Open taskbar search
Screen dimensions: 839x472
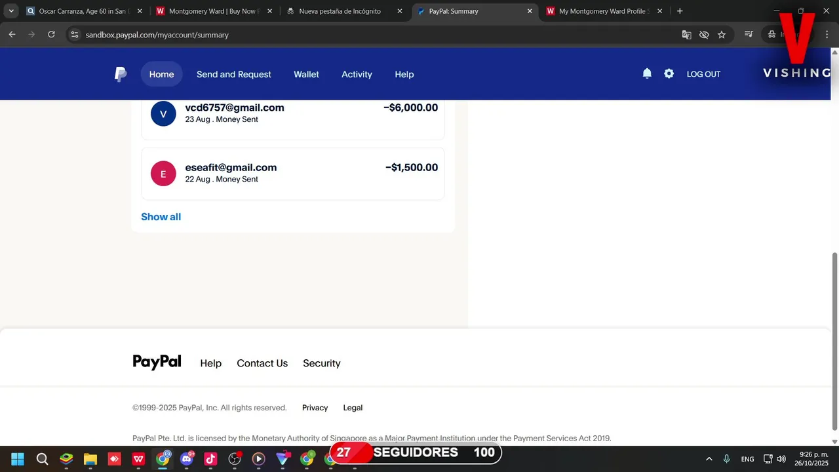[42, 459]
